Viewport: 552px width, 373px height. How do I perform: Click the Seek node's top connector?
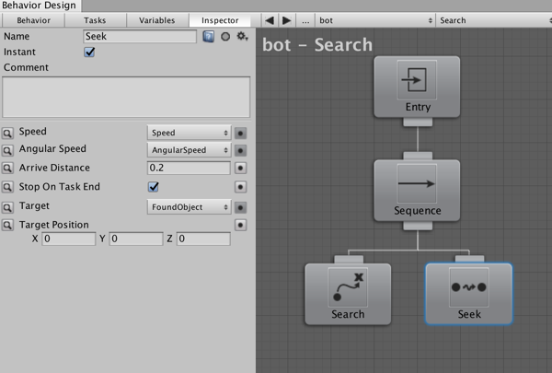point(469,259)
